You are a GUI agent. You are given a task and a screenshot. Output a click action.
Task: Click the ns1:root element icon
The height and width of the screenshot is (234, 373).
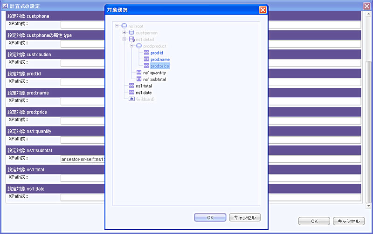pyautogui.click(x=124, y=26)
